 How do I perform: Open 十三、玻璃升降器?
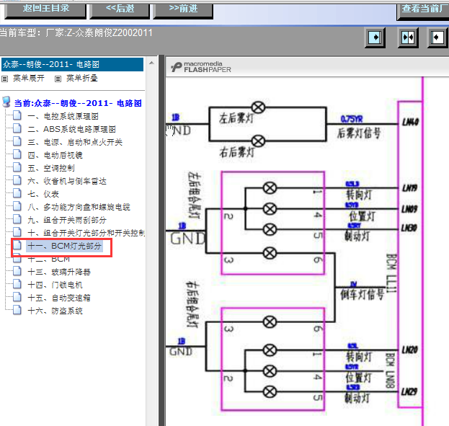pyautogui.click(x=59, y=272)
